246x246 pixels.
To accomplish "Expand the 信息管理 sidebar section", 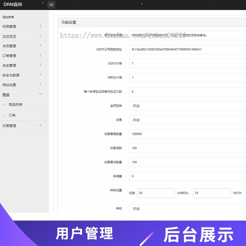I will (x=40, y=36).
